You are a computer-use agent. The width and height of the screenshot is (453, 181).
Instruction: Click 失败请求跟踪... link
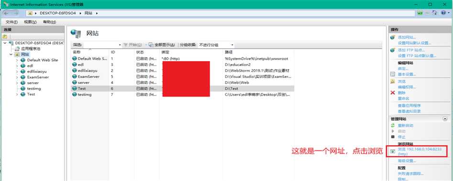pyautogui.click(x=410, y=174)
